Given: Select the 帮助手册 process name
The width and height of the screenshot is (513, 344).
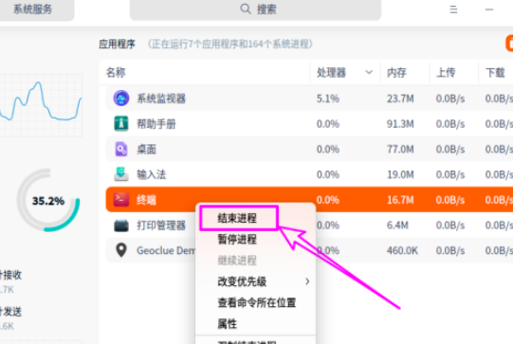Looking at the screenshot, I should pyautogui.click(x=156, y=124).
